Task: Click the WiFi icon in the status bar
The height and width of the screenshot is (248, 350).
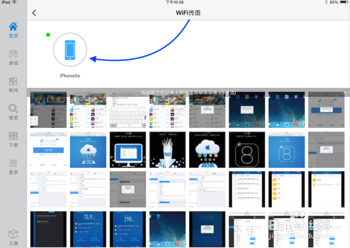Action: pos(15,2)
